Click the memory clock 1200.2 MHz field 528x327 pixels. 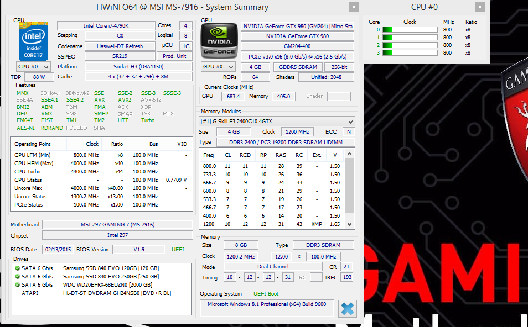click(x=241, y=256)
